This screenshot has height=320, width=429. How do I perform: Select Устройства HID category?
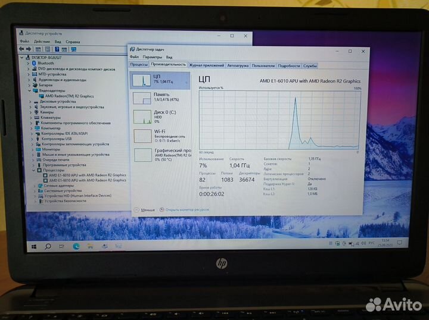[78, 196]
